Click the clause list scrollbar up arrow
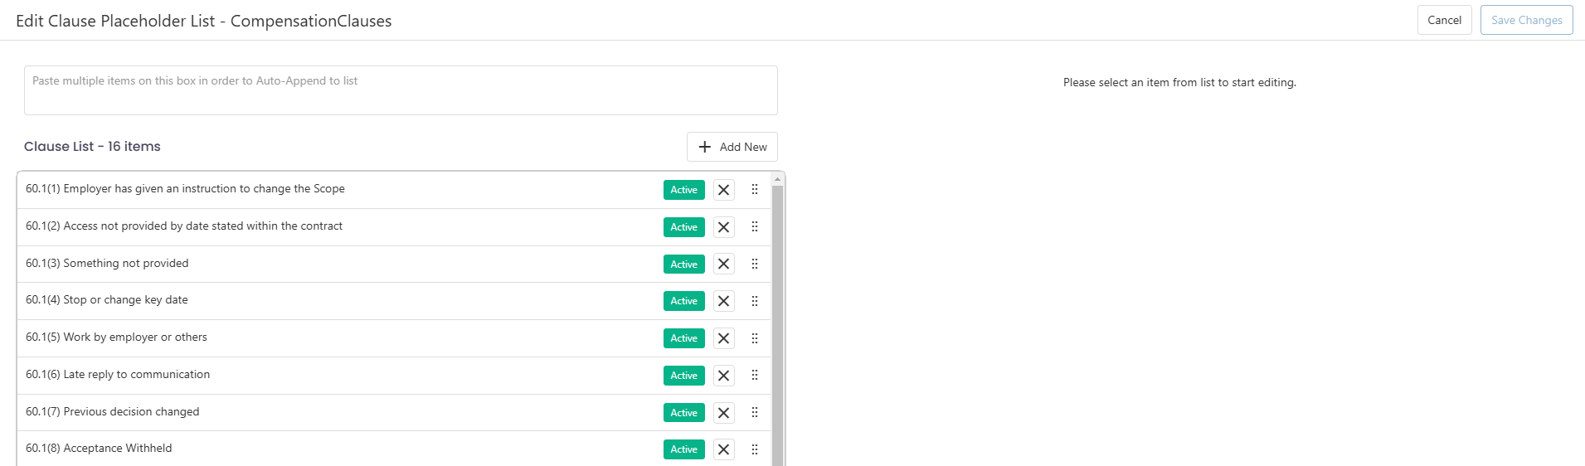Viewport: 1585px width, 466px height. [777, 179]
